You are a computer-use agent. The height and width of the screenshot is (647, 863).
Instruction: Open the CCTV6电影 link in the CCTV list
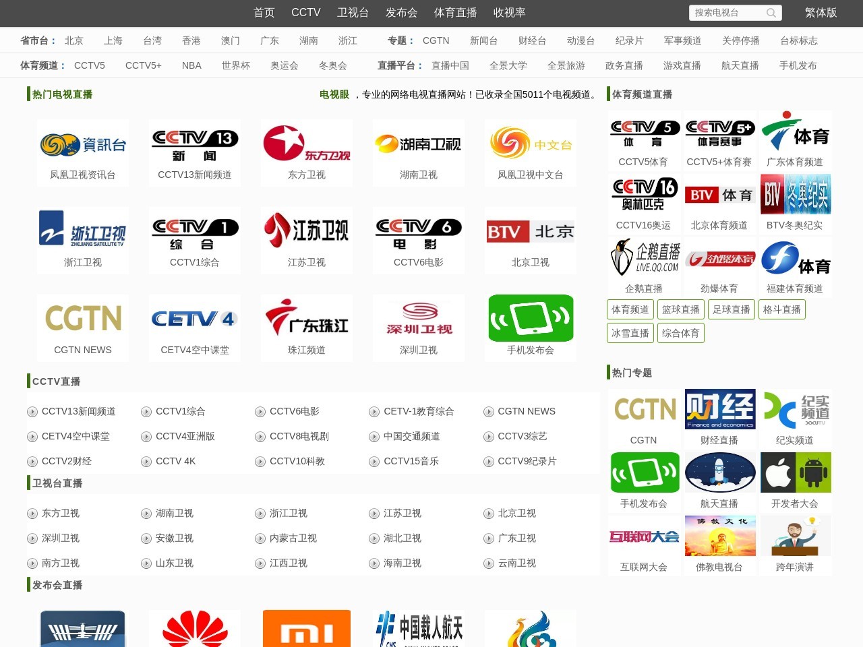pos(294,411)
